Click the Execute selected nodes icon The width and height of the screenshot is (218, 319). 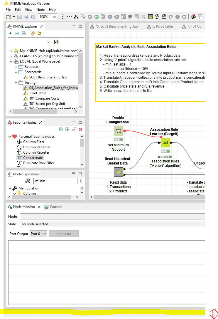point(90,17)
